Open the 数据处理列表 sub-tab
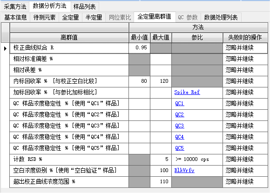270x193 pixels. click(221, 17)
